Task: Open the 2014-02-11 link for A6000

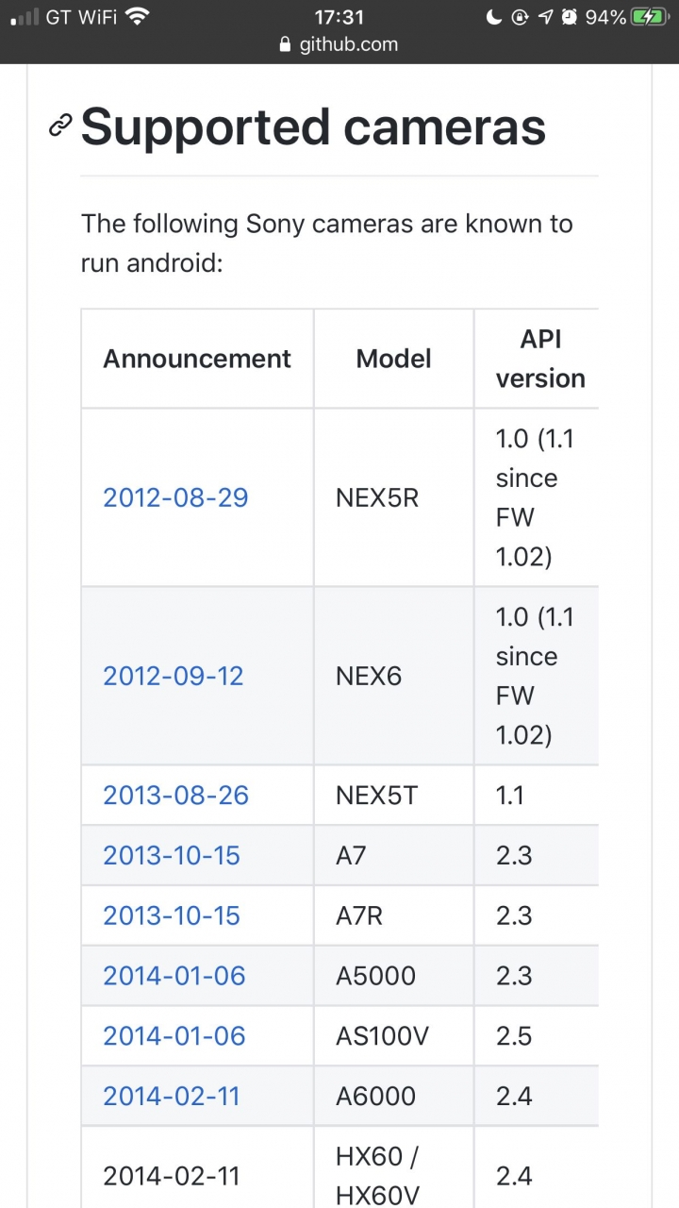Action: pos(172,1097)
